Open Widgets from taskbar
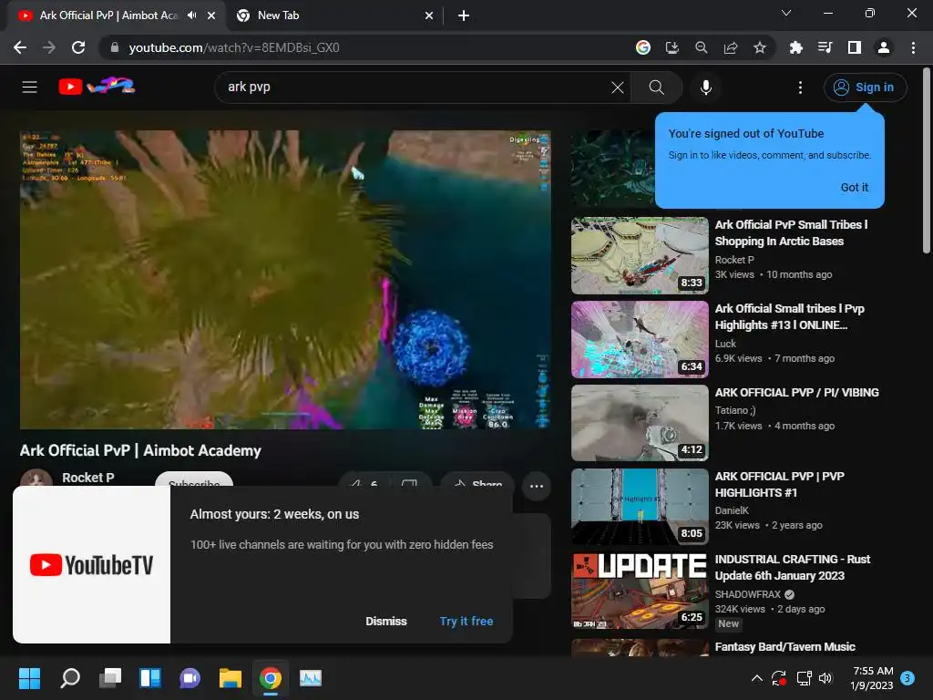This screenshot has height=700, width=933. pos(150,678)
